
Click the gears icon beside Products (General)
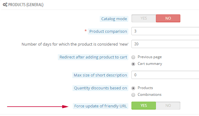coord(5,5)
